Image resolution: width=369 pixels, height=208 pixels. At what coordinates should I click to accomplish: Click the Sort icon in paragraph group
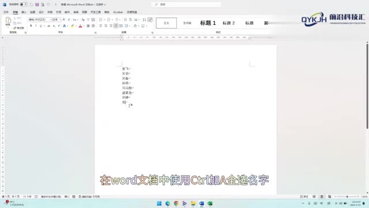tap(144, 20)
